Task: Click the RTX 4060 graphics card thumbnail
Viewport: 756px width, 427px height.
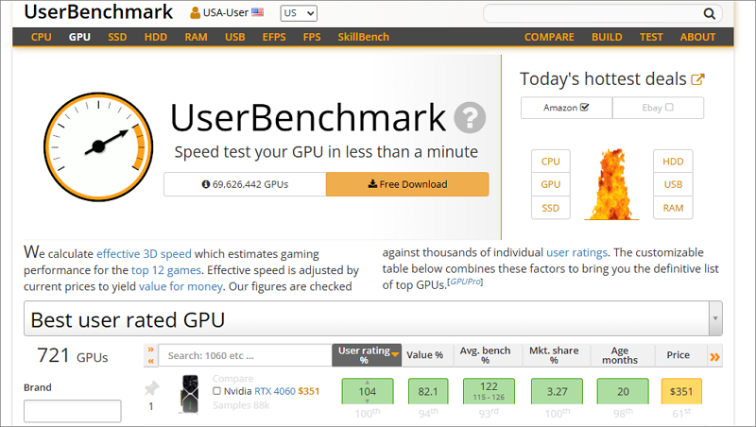Action: 190,394
